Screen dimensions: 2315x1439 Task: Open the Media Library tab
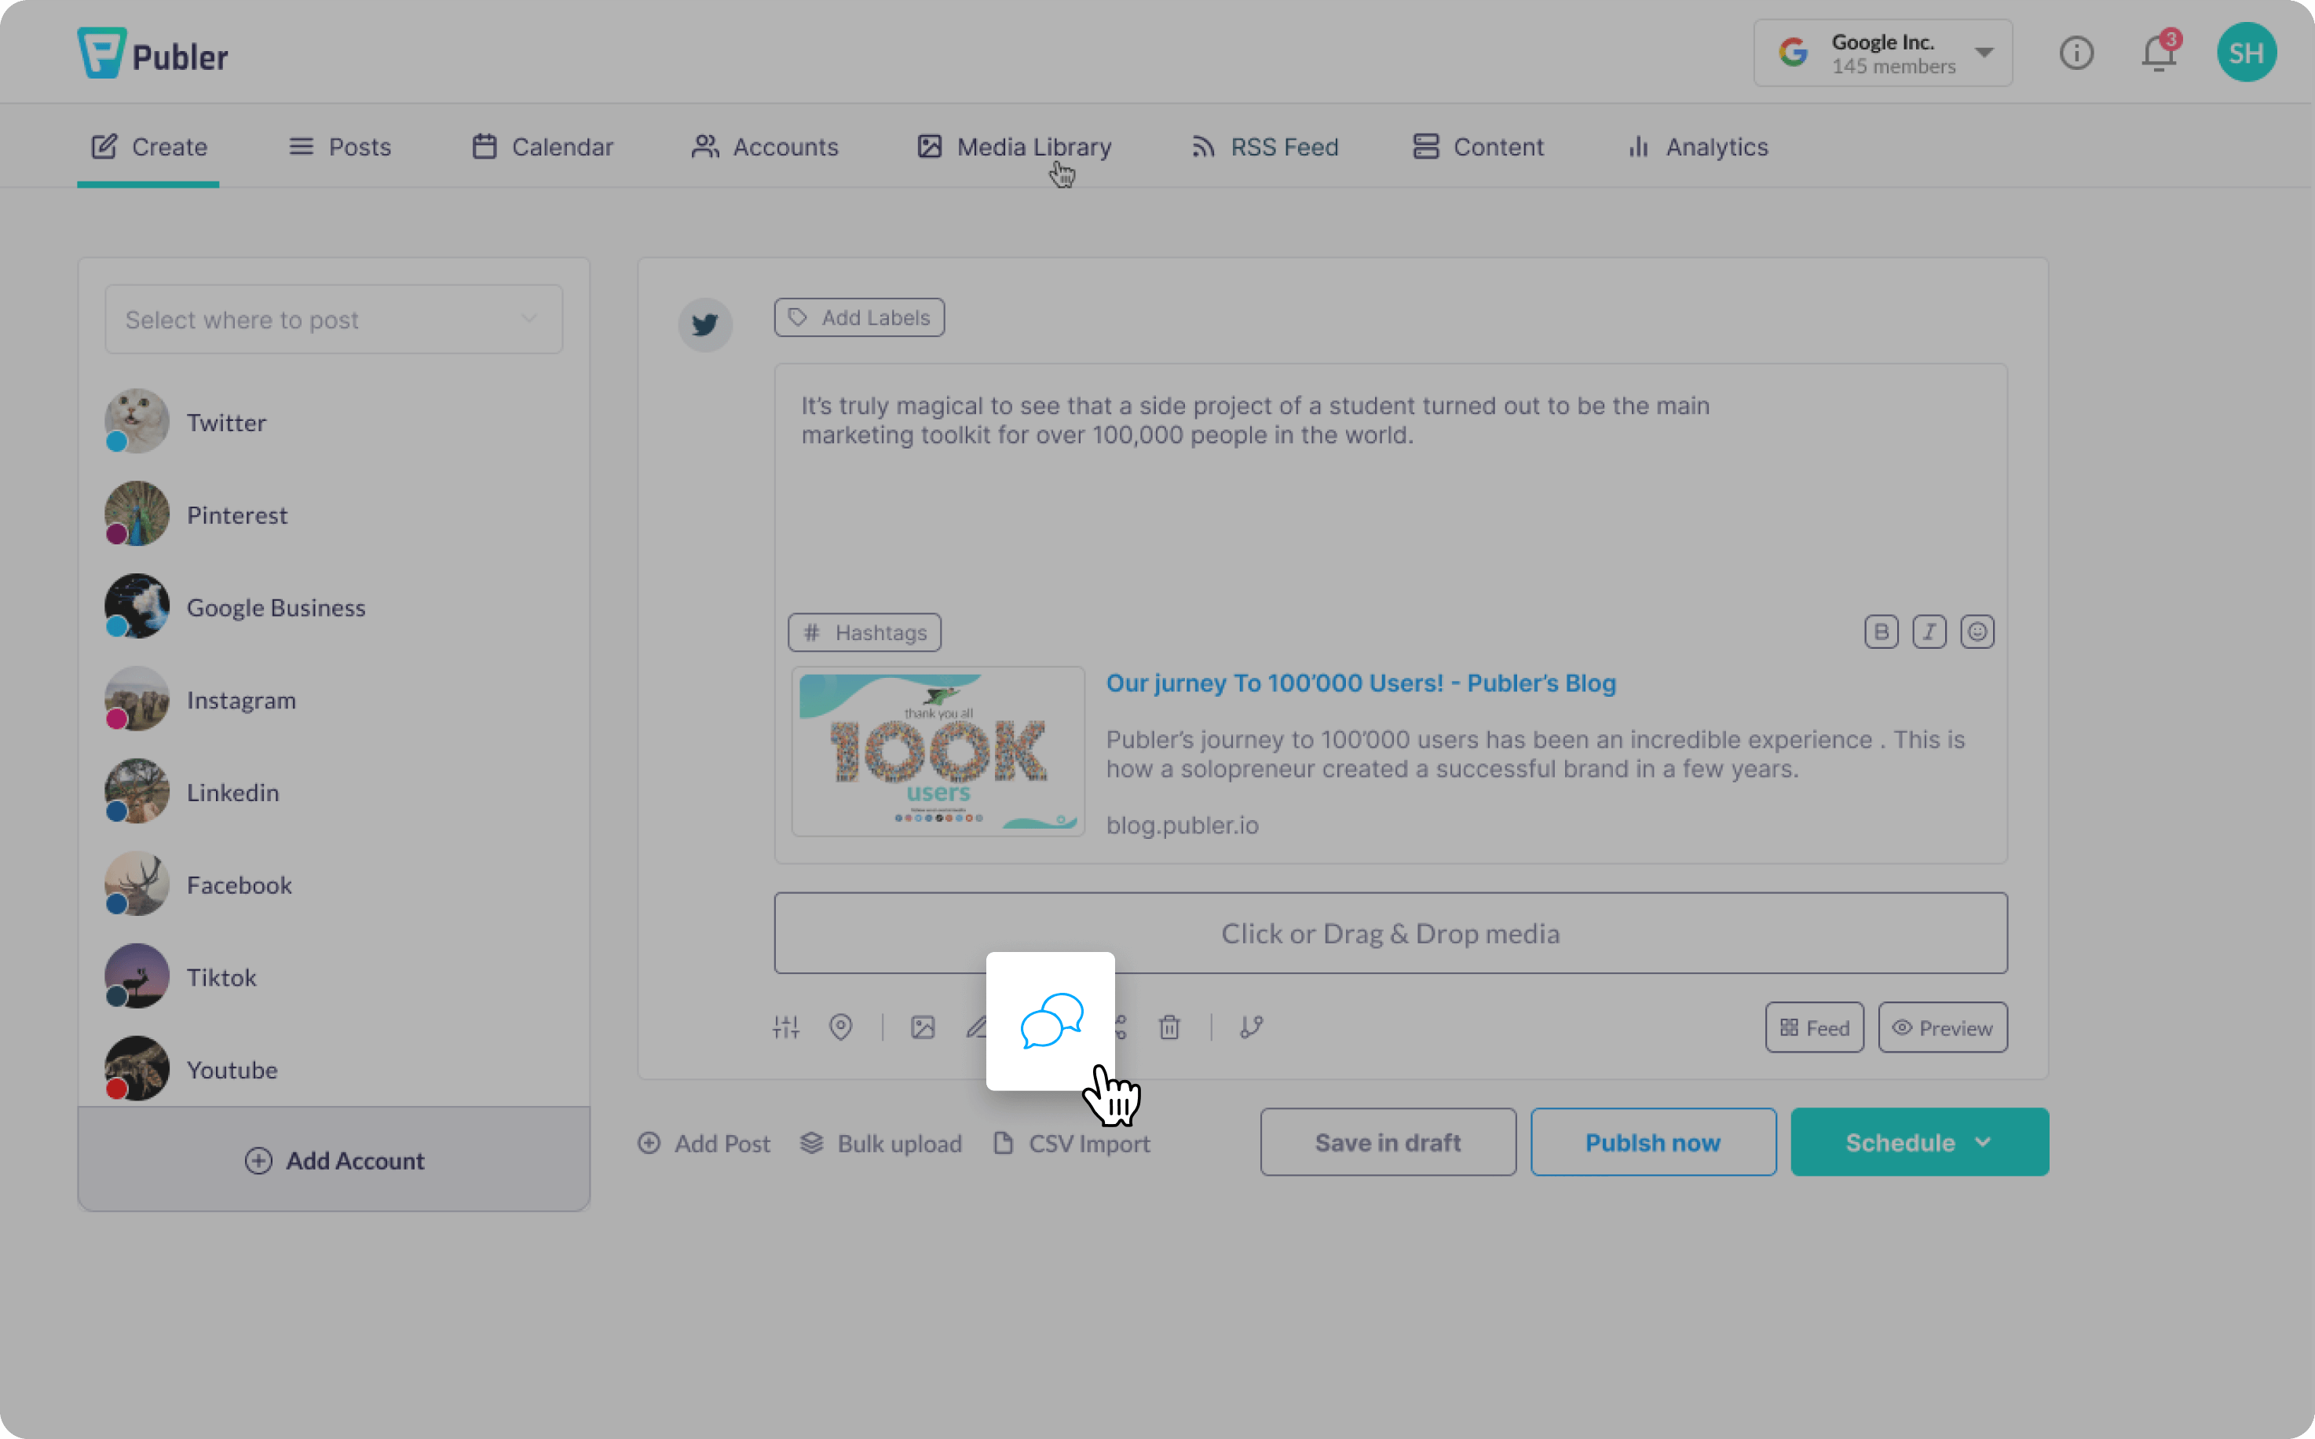click(1014, 146)
